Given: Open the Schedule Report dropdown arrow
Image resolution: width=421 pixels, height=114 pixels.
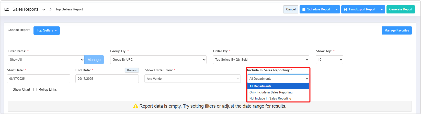Looking at the screenshot, I should (x=337, y=9).
